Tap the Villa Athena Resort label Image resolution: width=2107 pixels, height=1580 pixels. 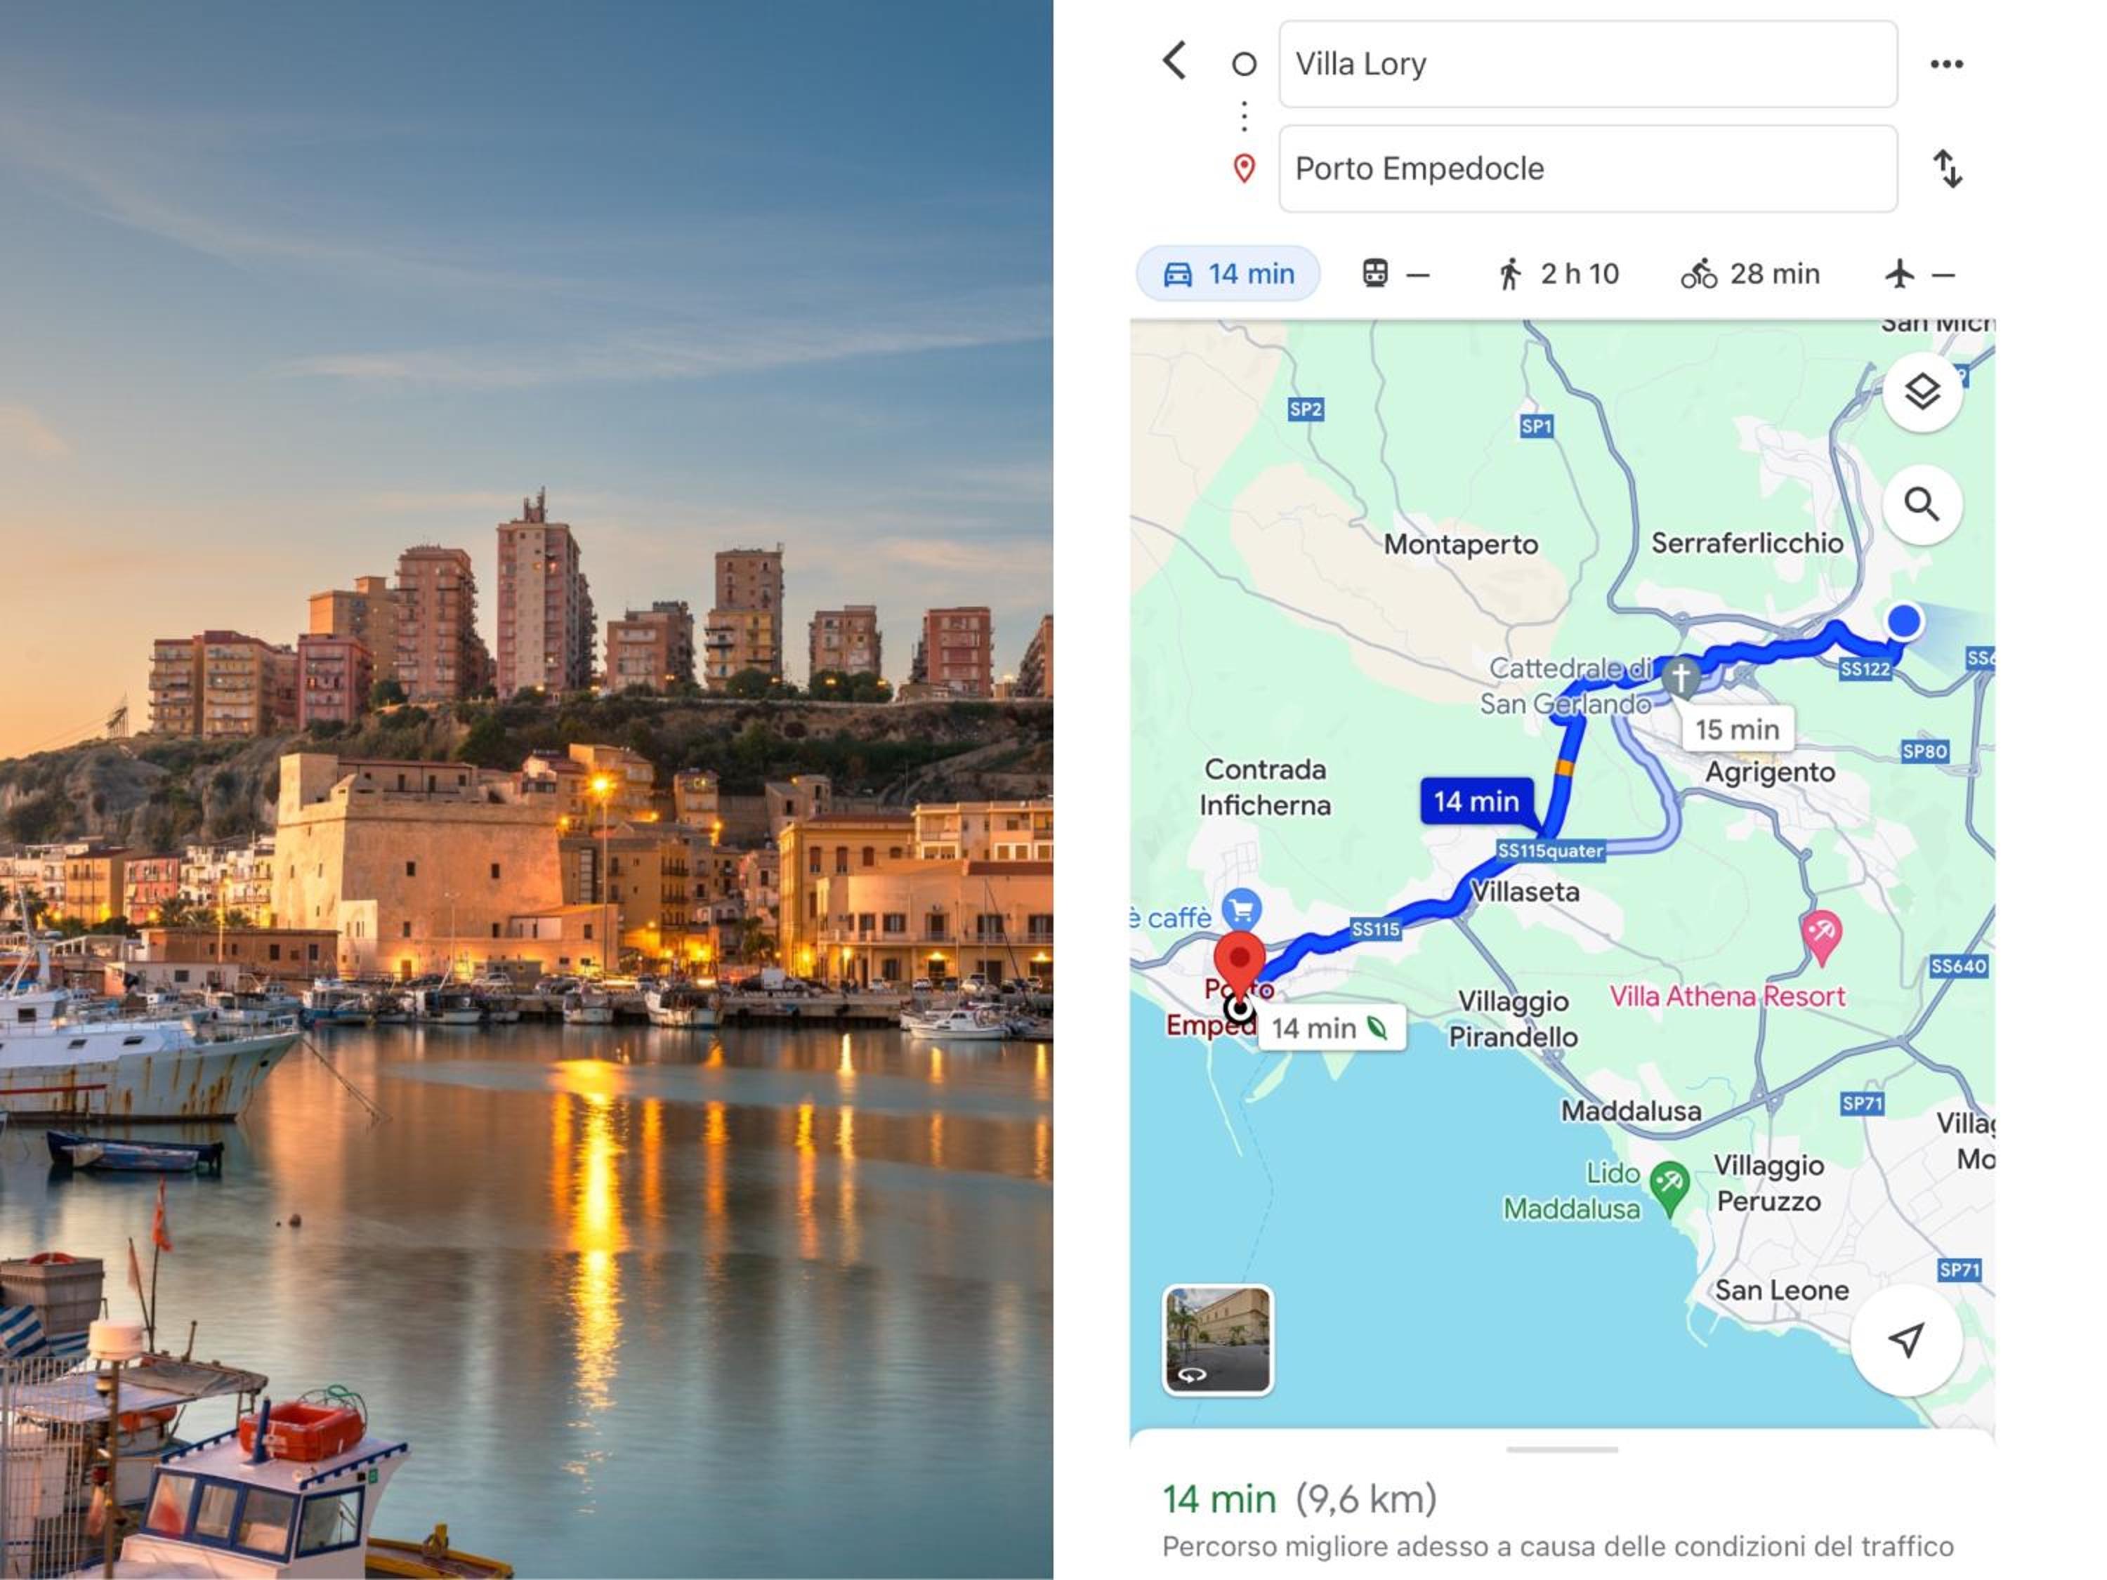(x=1727, y=996)
